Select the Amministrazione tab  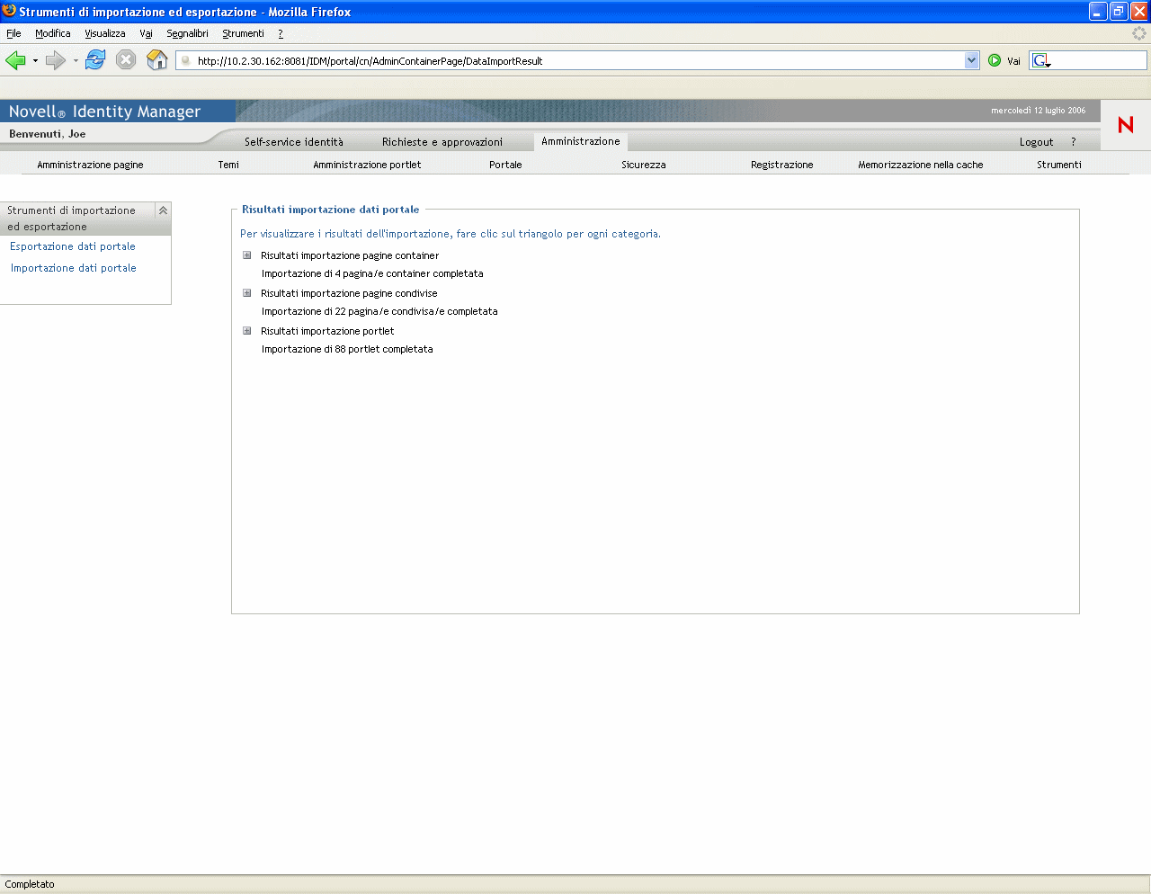click(x=581, y=141)
